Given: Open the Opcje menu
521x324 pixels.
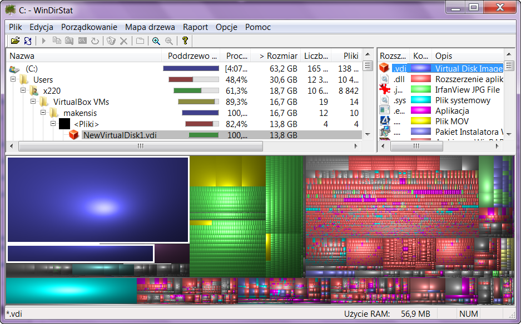Looking at the screenshot, I should click(226, 27).
